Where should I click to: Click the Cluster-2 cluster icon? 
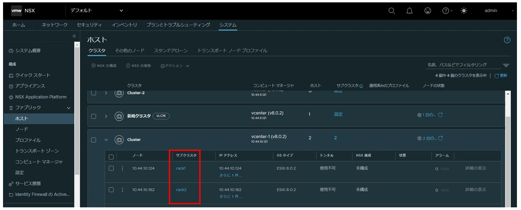119,93
